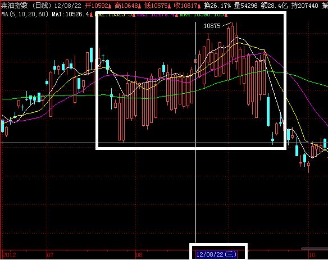The height and width of the screenshot is (260, 328).
Task: Jump to the 10 month axis marker
Action: click(x=312, y=255)
